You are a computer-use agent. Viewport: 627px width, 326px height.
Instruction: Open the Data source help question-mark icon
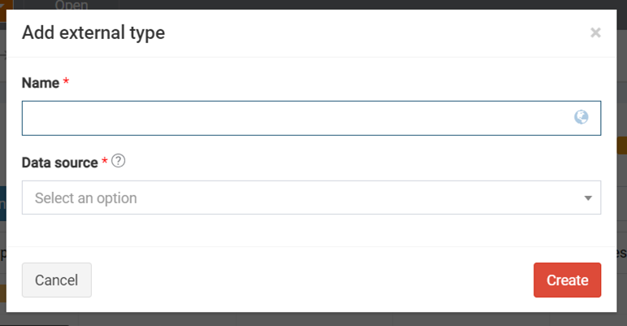tap(119, 161)
